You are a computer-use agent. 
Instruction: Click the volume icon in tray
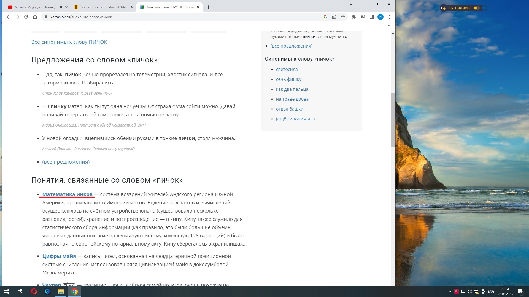click(469, 291)
